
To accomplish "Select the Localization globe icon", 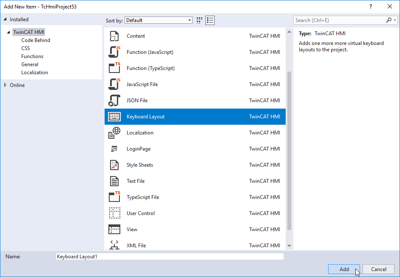I will pyautogui.click(x=114, y=133).
